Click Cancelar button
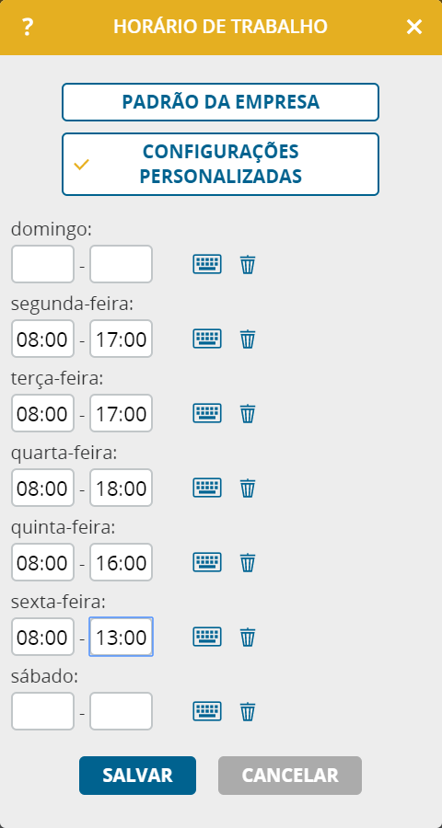The image size is (442, 828). 290,776
